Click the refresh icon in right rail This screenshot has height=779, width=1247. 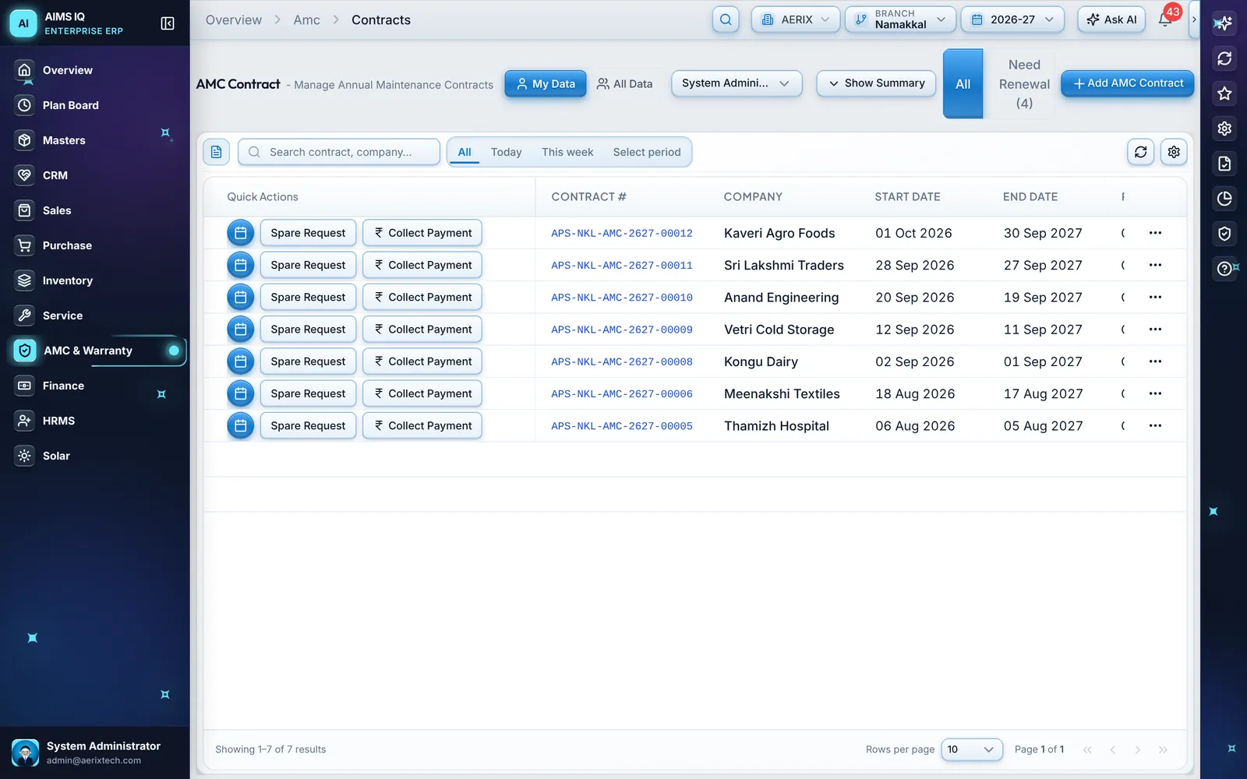click(x=1224, y=58)
